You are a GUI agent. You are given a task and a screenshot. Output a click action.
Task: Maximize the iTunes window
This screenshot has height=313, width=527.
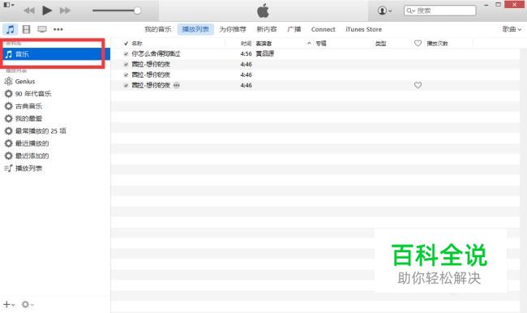[x=499, y=5]
